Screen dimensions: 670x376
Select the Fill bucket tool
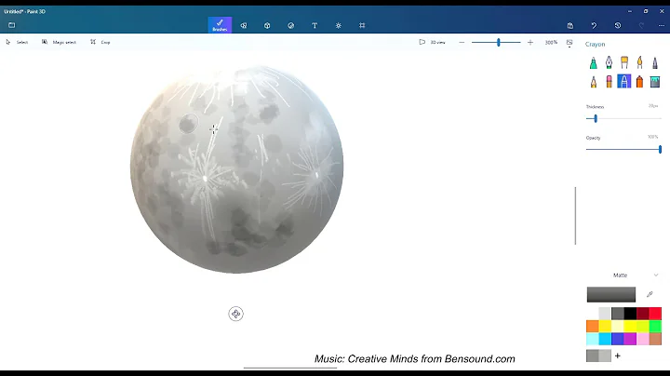click(655, 81)
